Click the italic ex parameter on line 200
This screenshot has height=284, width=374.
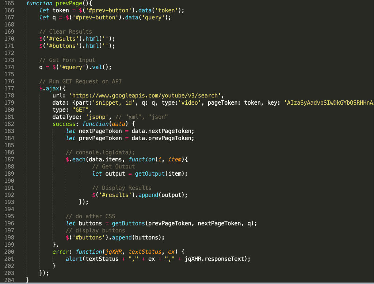click(x=171, y=252)
